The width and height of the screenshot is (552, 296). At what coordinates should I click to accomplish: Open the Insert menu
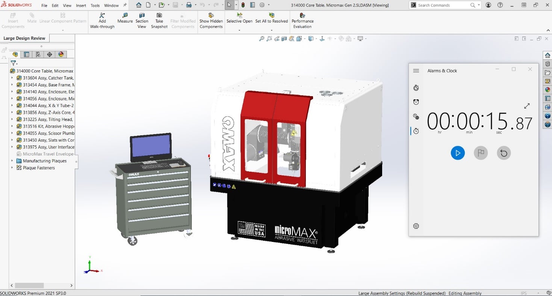pyautogui.click(x=81, y=6)
